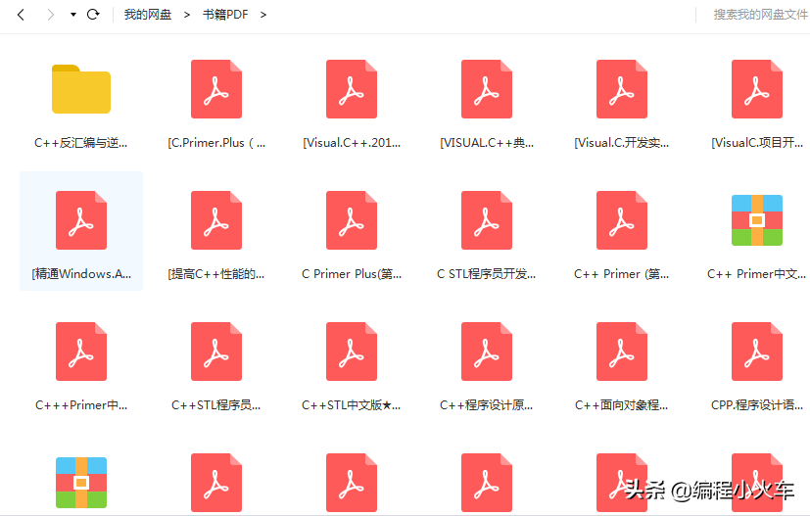The image size is (810, 516).
Task: Open the navigation history dropdown arrow
Action: click(73, 15)
